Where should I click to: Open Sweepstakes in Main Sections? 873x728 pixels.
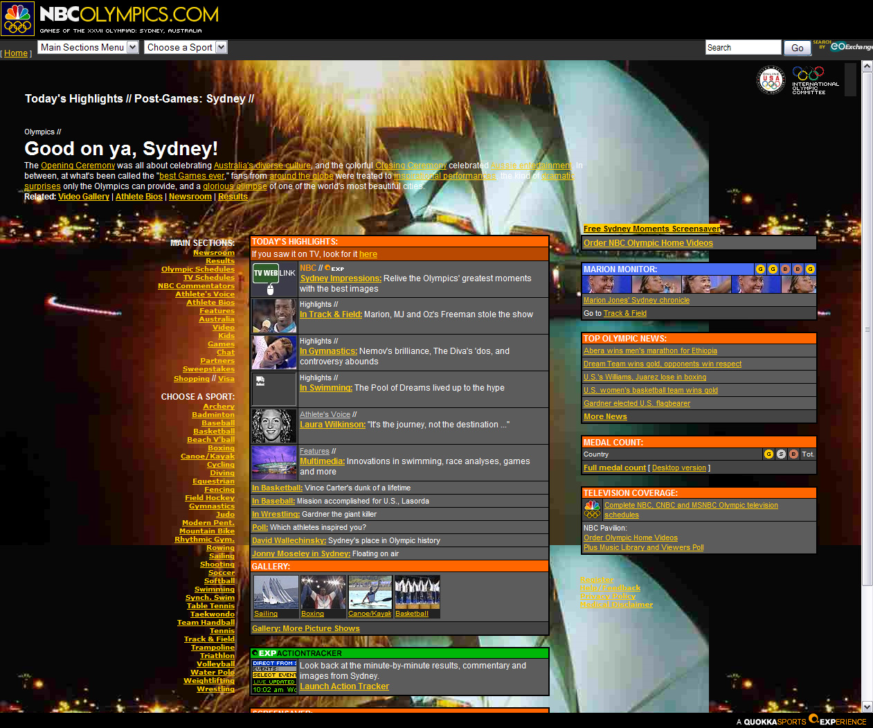(208, 369)
